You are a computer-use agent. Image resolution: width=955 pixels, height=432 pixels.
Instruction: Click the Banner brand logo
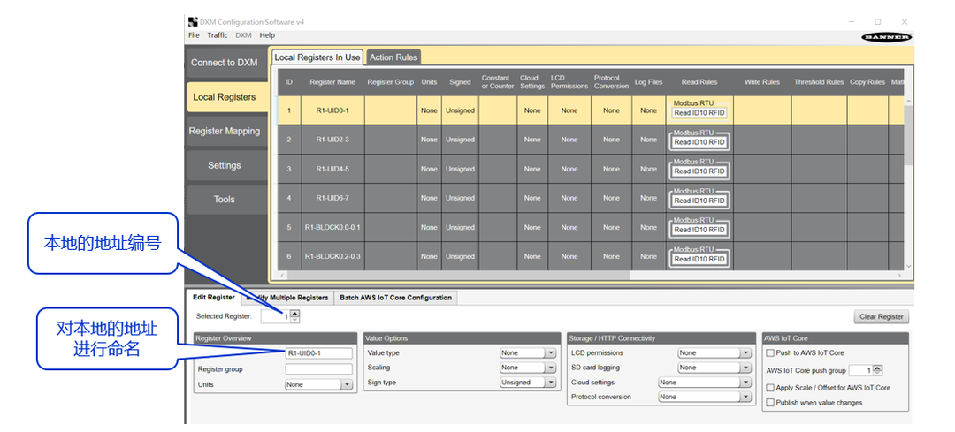pos(885,36)
